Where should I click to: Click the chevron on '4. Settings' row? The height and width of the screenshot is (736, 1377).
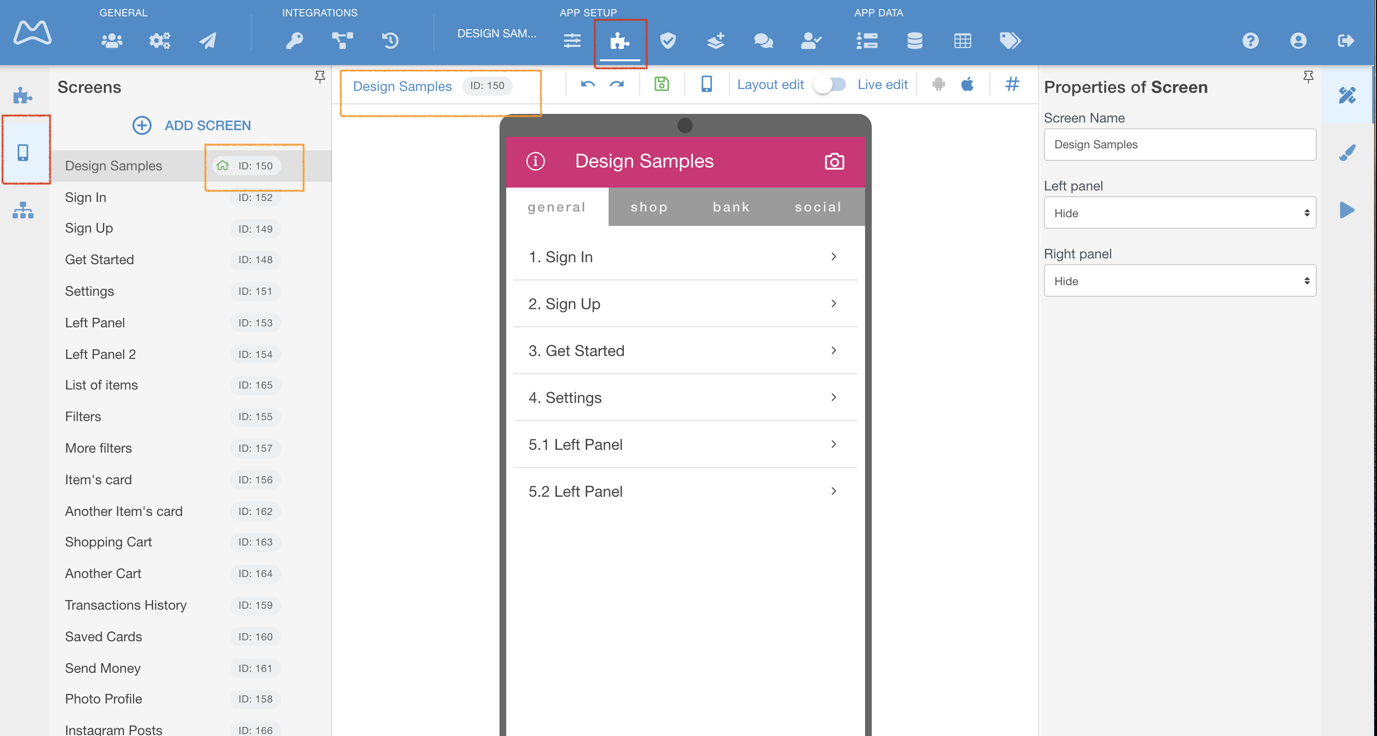pos(834,397)
